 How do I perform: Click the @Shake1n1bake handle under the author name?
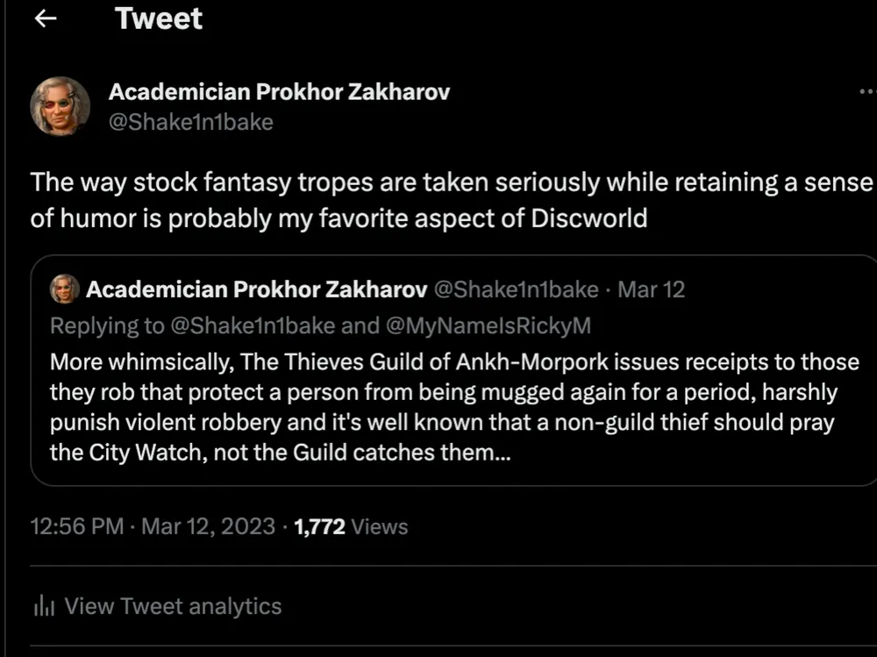[x=190, y=122]
